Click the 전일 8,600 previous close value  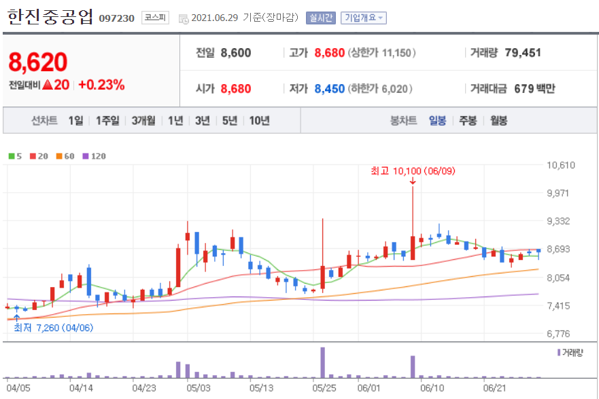click(236, 53)
